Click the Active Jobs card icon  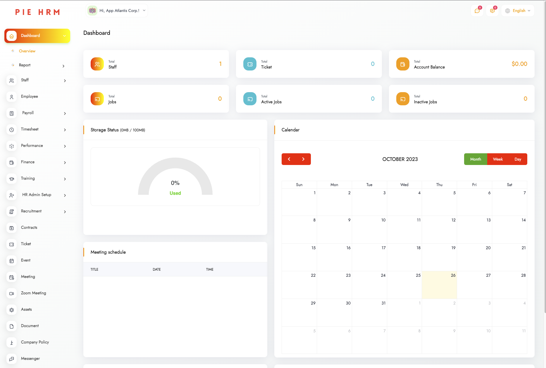click(250, 99)
